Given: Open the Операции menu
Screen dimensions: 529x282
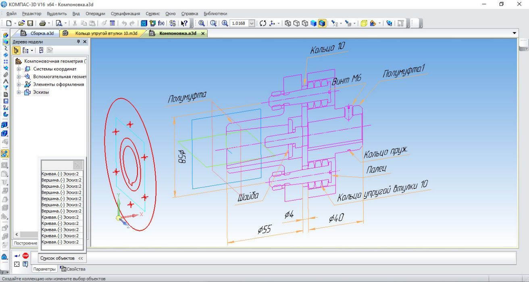Looking at the screenshot, I should pyautogui.click(x=95, y=14).
